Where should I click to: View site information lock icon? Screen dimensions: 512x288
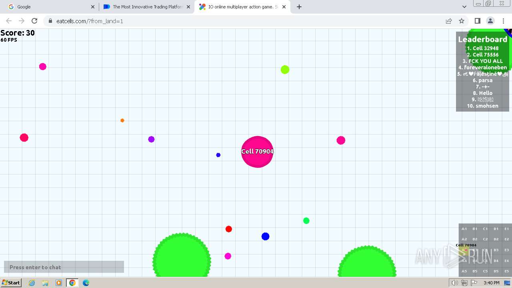pyautogui.click(x=50, y=21)
